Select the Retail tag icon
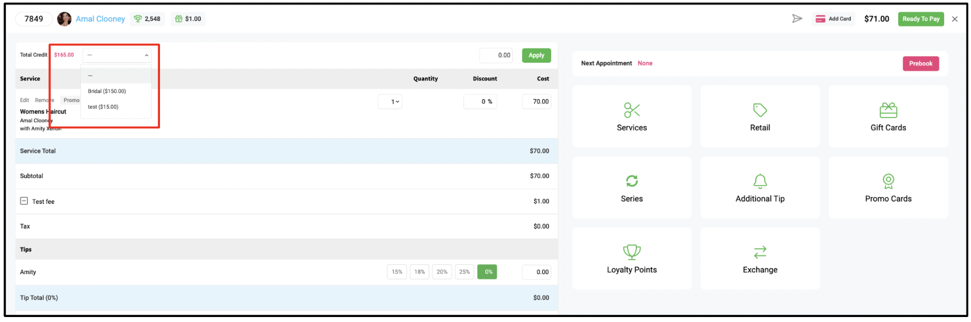 [x=760, y=110]
